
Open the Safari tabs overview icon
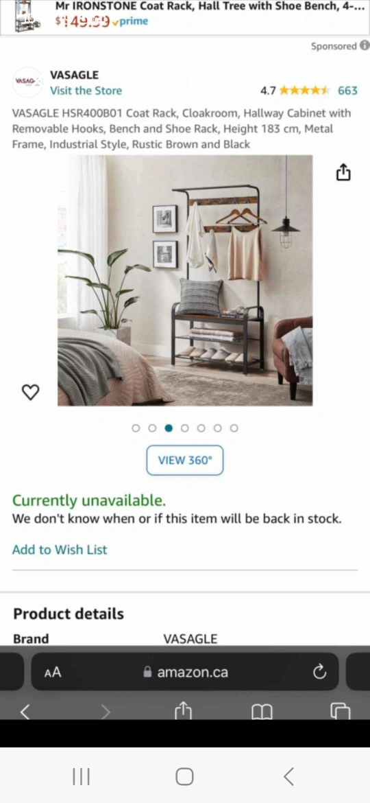[341, 711]
